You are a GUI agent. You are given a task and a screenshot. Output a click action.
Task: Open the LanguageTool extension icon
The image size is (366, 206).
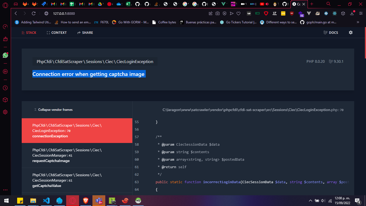tap(275, 13)
